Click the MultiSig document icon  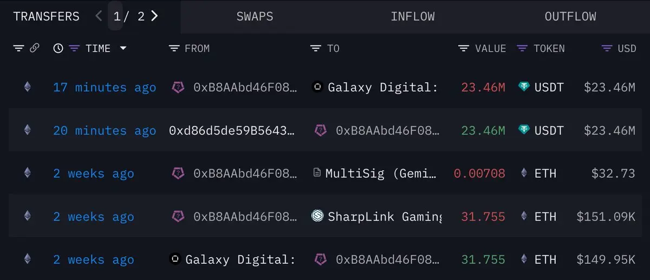tap(317, 173)
